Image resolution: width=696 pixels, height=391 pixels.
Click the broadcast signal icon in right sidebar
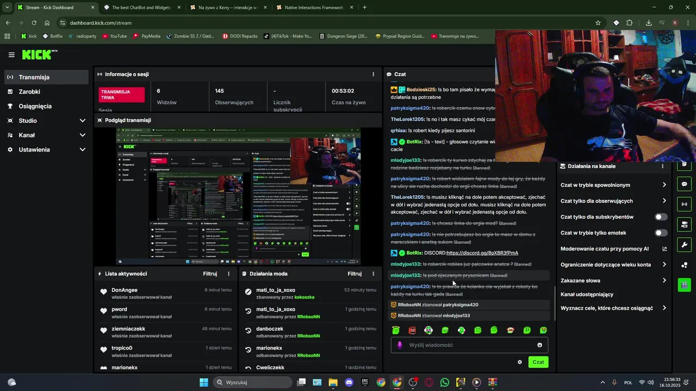pyautogui.click(x=685, y=204)
